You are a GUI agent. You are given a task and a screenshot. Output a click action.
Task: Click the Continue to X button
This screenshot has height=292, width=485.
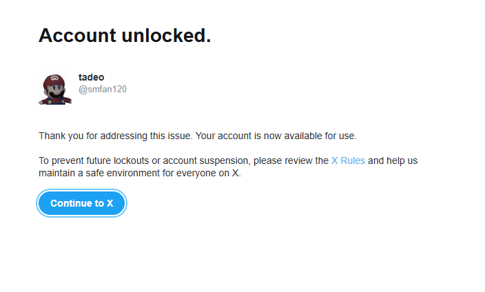82,203
